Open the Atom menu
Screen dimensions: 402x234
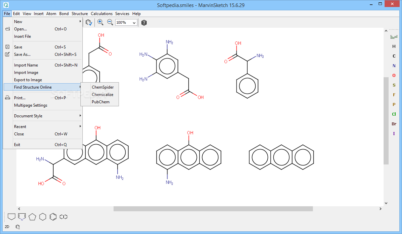[51, 14]
